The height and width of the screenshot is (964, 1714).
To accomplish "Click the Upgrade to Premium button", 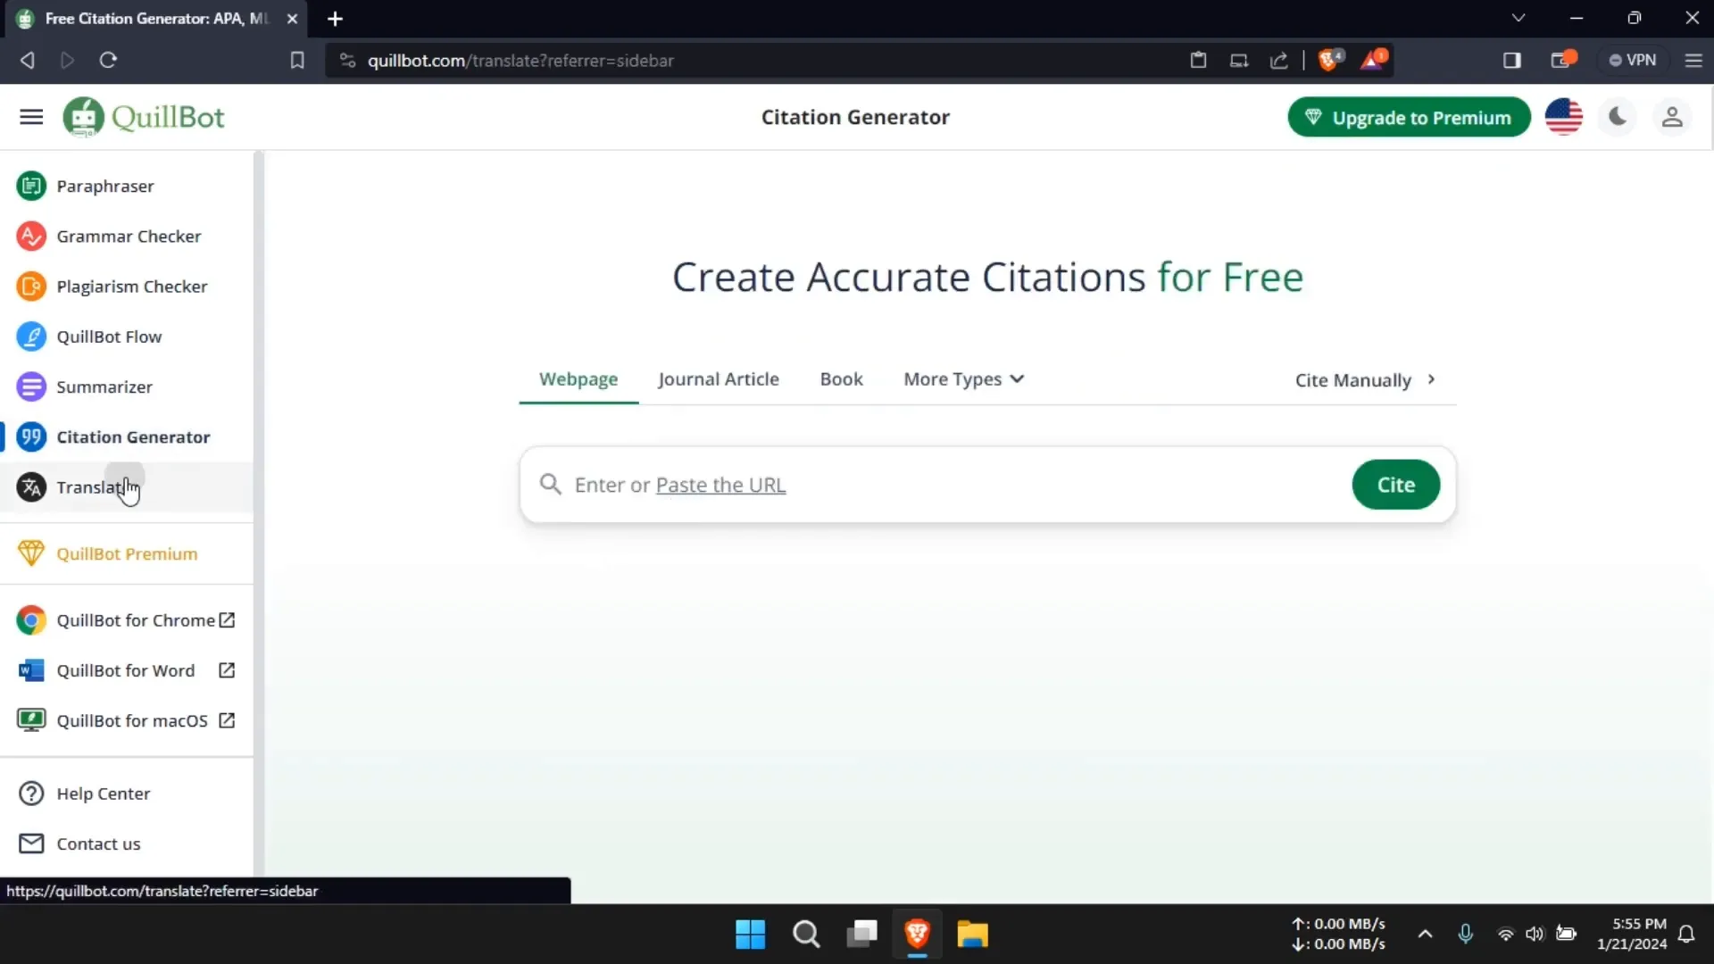I will [1409, 118].
